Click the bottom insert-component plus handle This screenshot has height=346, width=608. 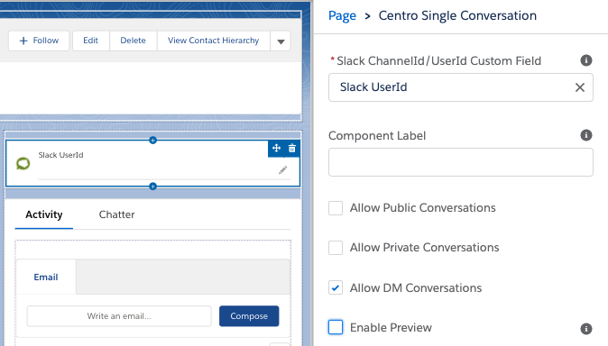(x=152, y=187)
